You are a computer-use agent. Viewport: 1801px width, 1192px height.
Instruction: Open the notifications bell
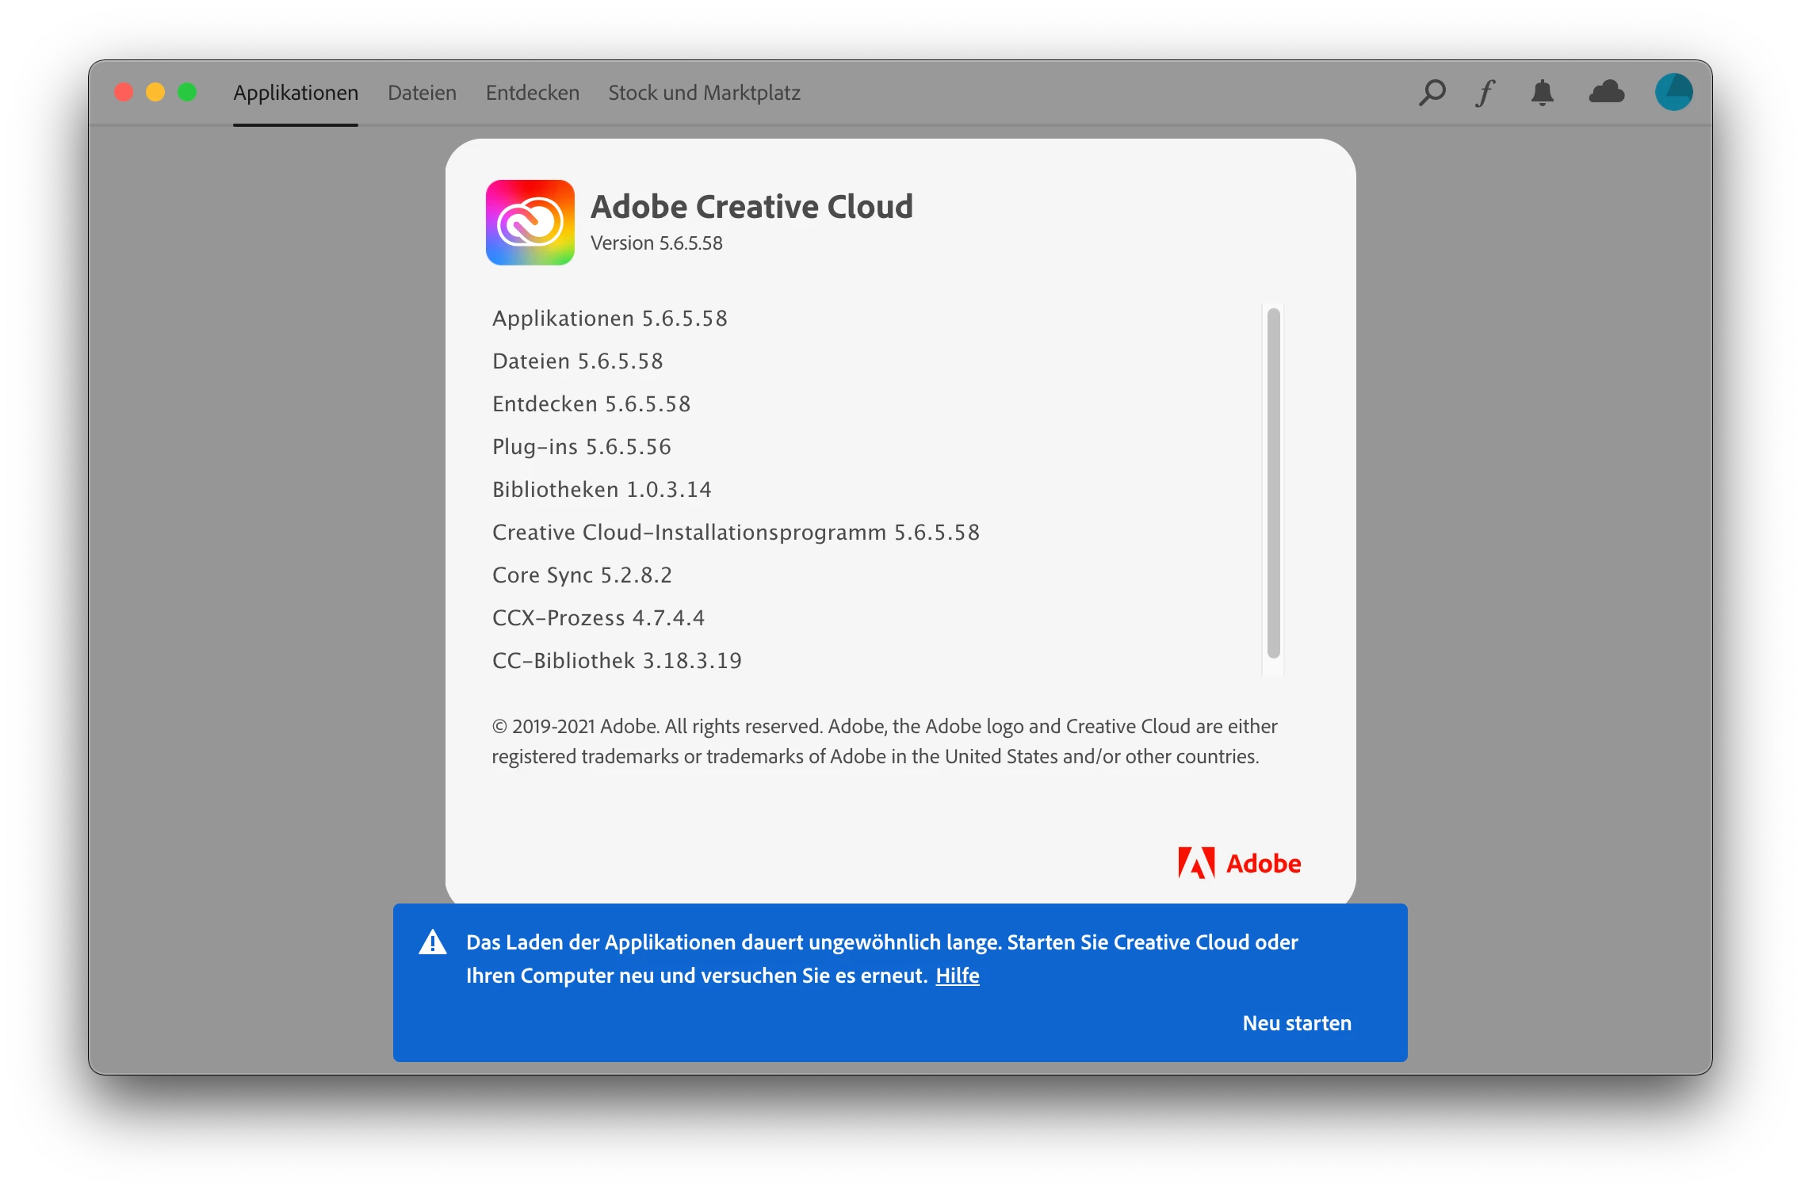coord(1542,93)
